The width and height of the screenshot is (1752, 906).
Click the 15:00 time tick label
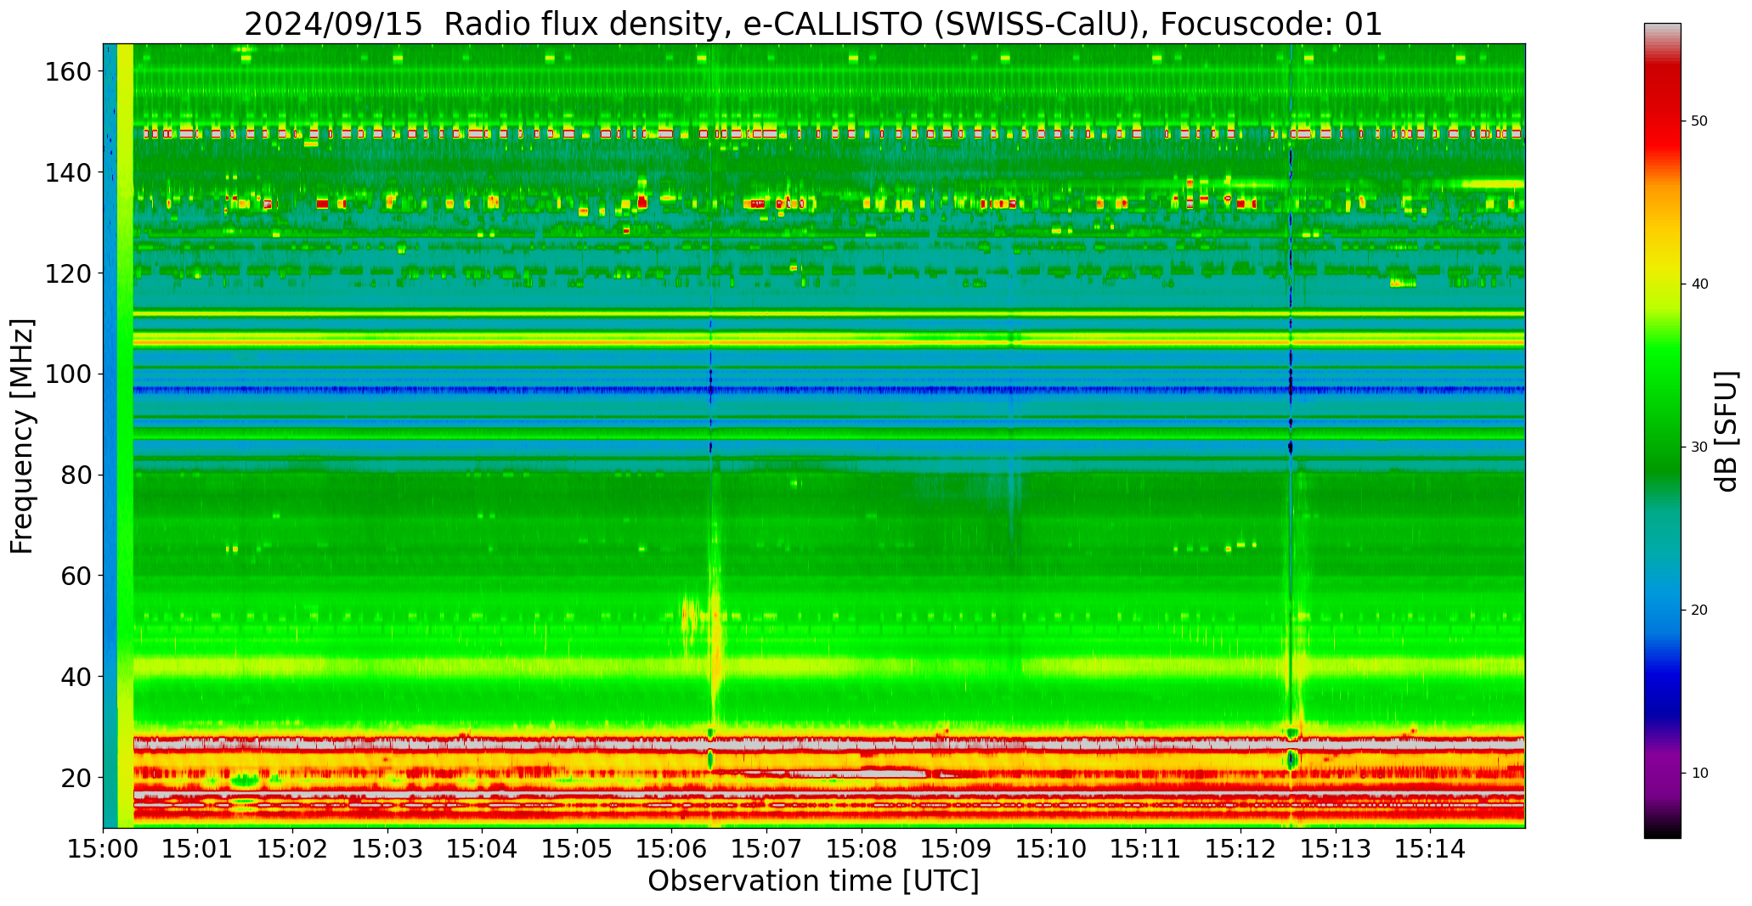104,848
